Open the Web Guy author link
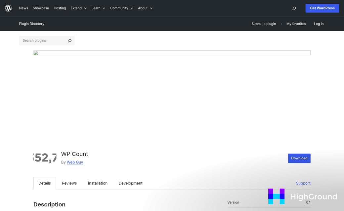The image size is (344, 211). click(x=75, y=162)
